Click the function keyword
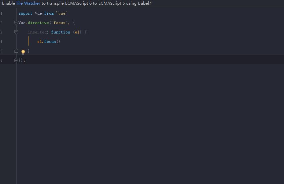 click(61, 32)
